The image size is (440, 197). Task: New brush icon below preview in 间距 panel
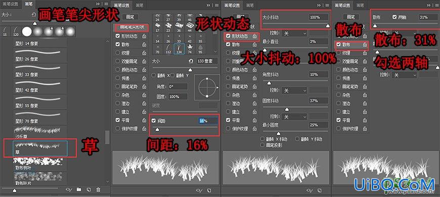(x=208, y=190)
